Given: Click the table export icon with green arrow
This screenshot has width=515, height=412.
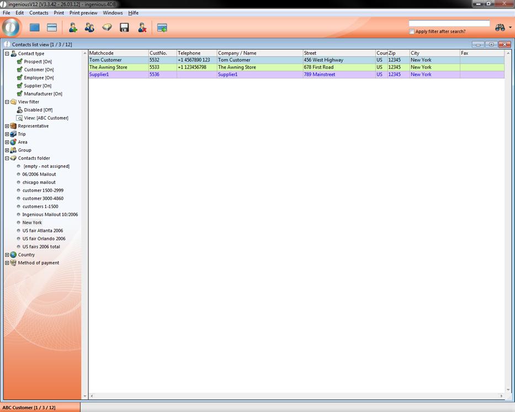Looking at the screenshot, I should pos(162,27).
